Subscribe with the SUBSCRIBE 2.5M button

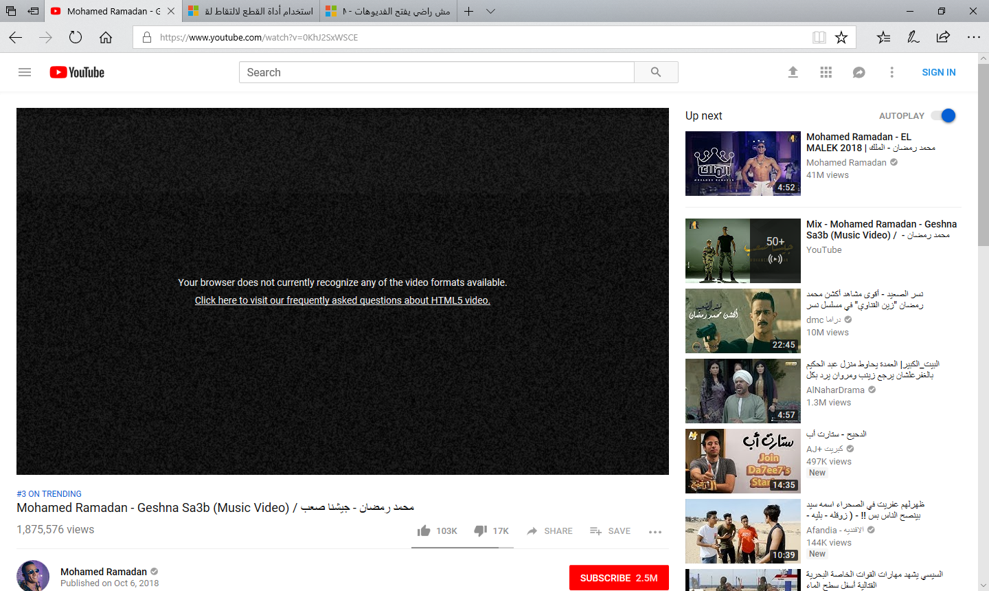tap(619, 578)
